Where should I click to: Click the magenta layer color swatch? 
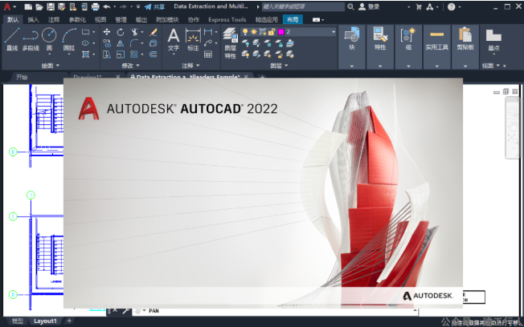[280, 32]
